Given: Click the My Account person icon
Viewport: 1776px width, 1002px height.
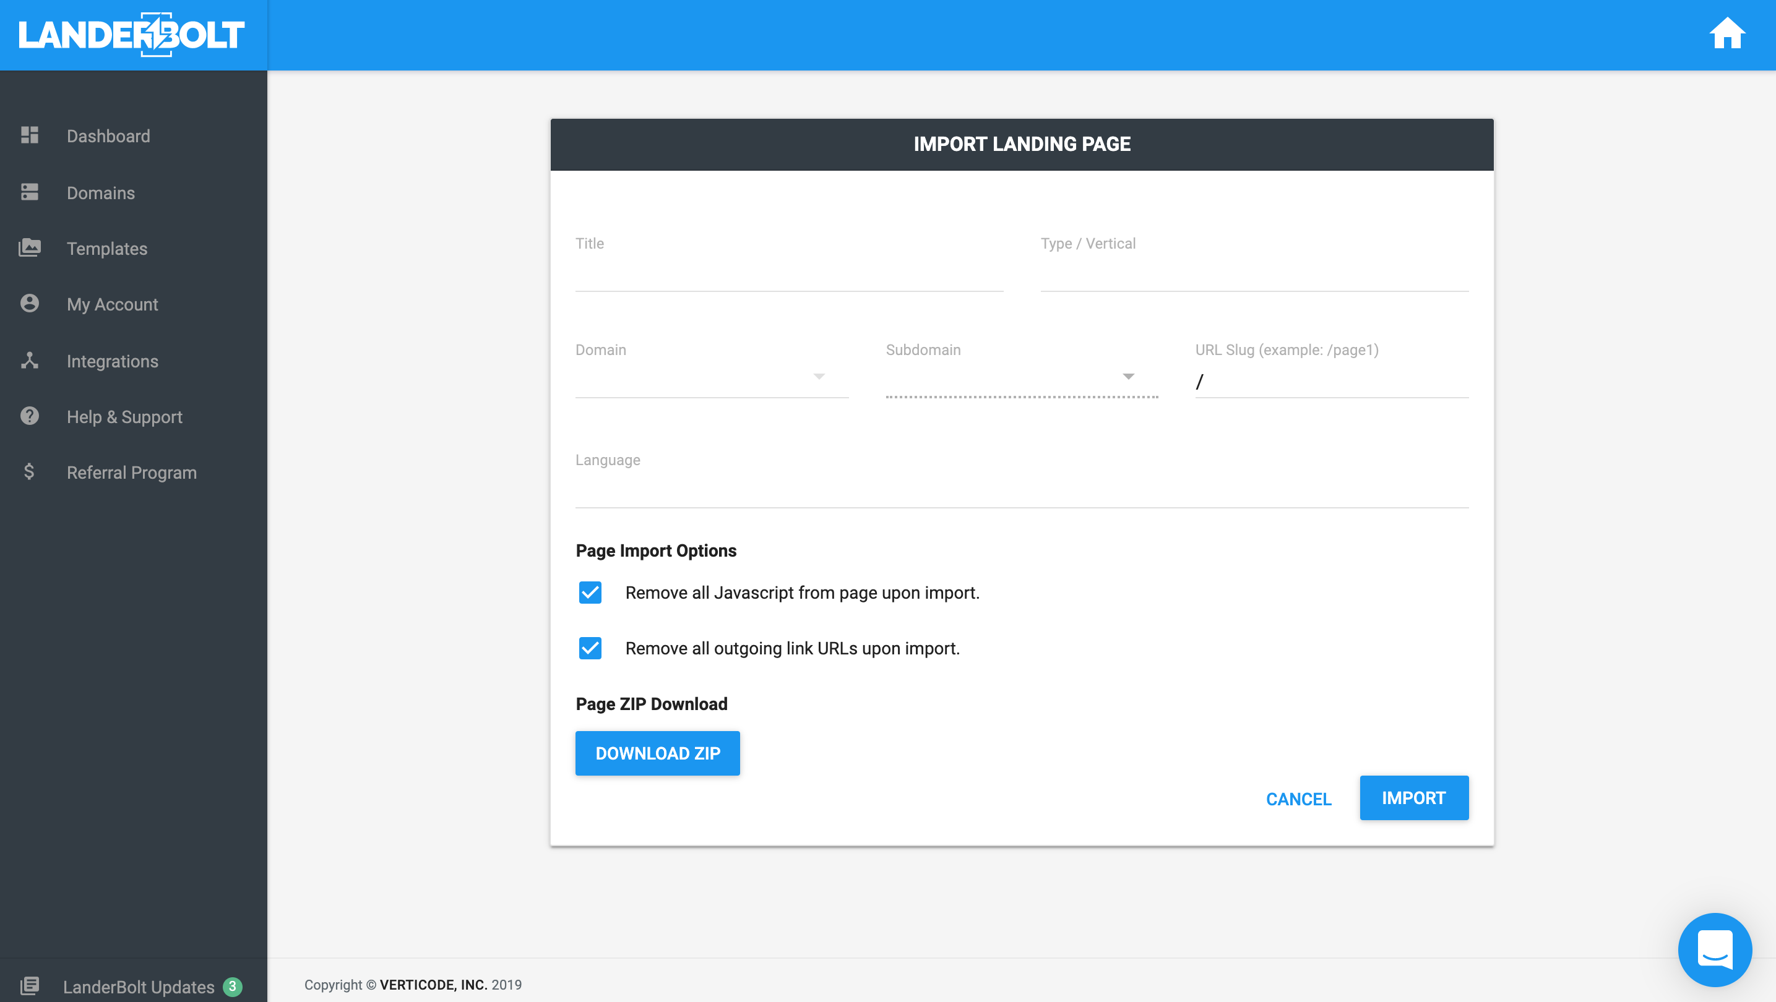Looking at the screenshot, I should (x=30, y=303).
